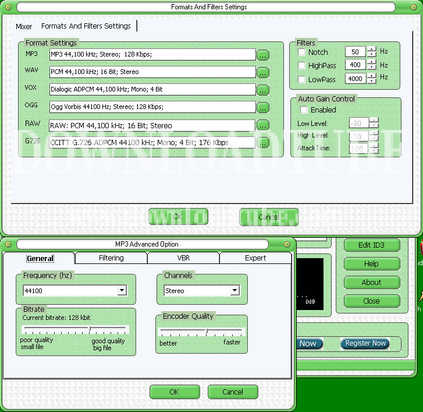Click Attack Time spinner up arrow
The width and height of the screenshot is (423, 412).
pos(374,146)
